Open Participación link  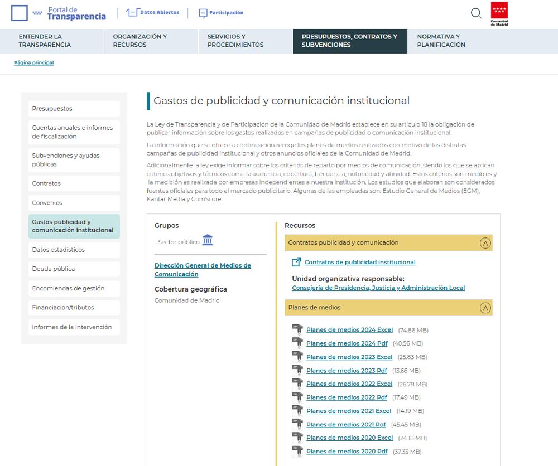tap(227, 13)
